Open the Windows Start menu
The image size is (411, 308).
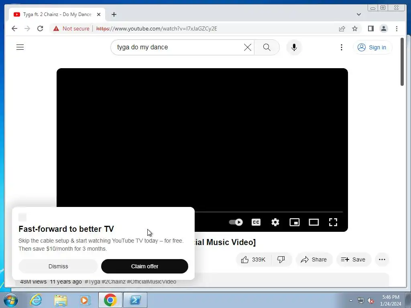pyautogui.click(x=11, y=300)
